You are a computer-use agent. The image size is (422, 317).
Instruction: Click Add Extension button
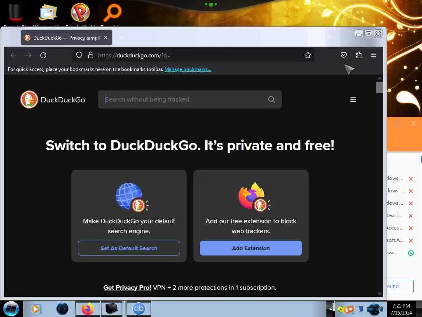(x=251, y=248)
